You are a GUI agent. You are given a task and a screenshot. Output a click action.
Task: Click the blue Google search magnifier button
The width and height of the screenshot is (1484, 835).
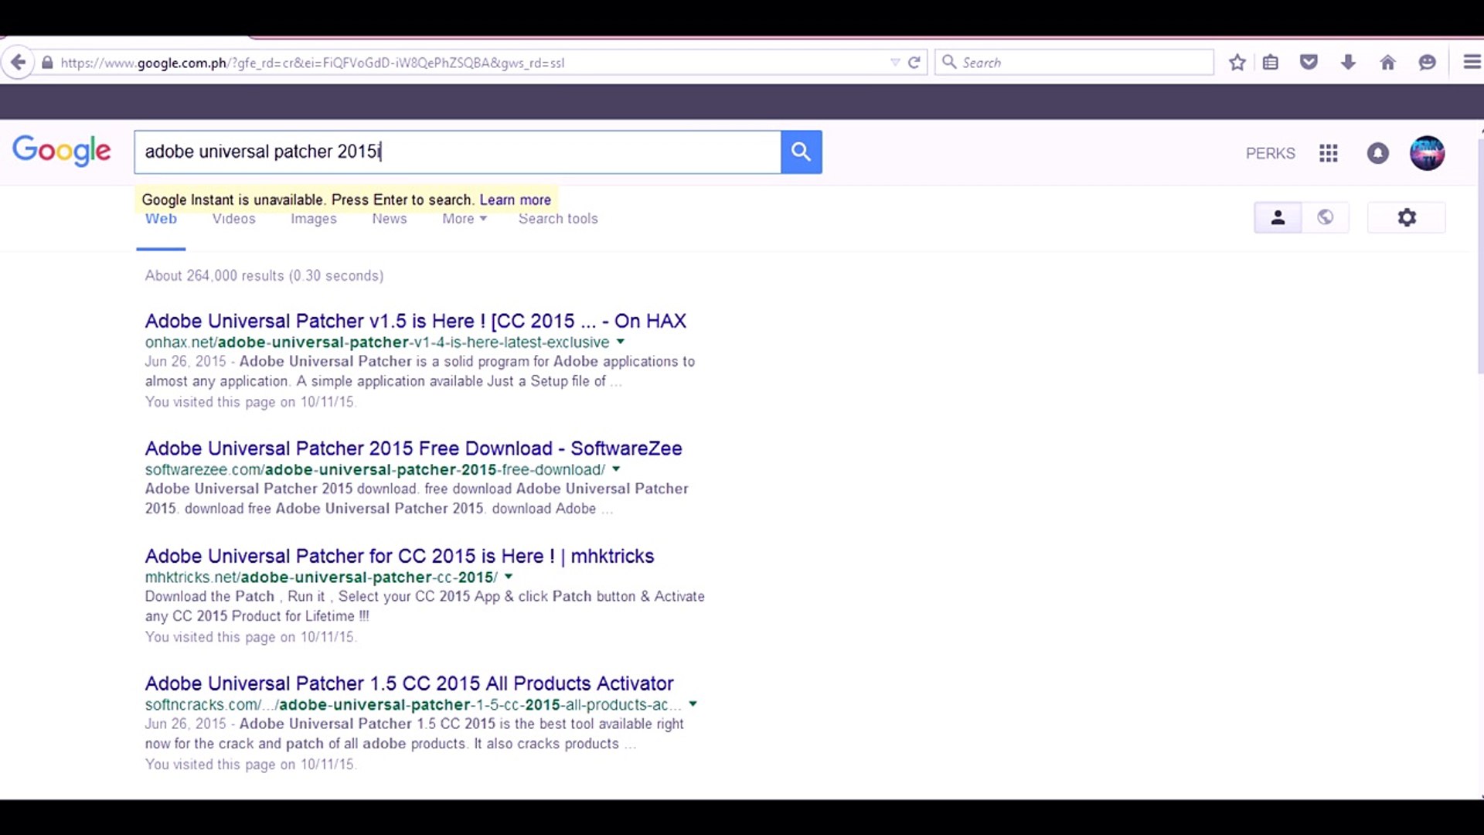(x=801, y=152)
